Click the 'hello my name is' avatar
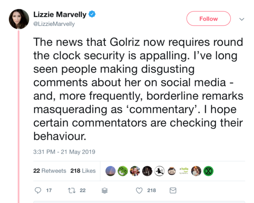Screen dimensions: 254x203 (x=184, y=171)
